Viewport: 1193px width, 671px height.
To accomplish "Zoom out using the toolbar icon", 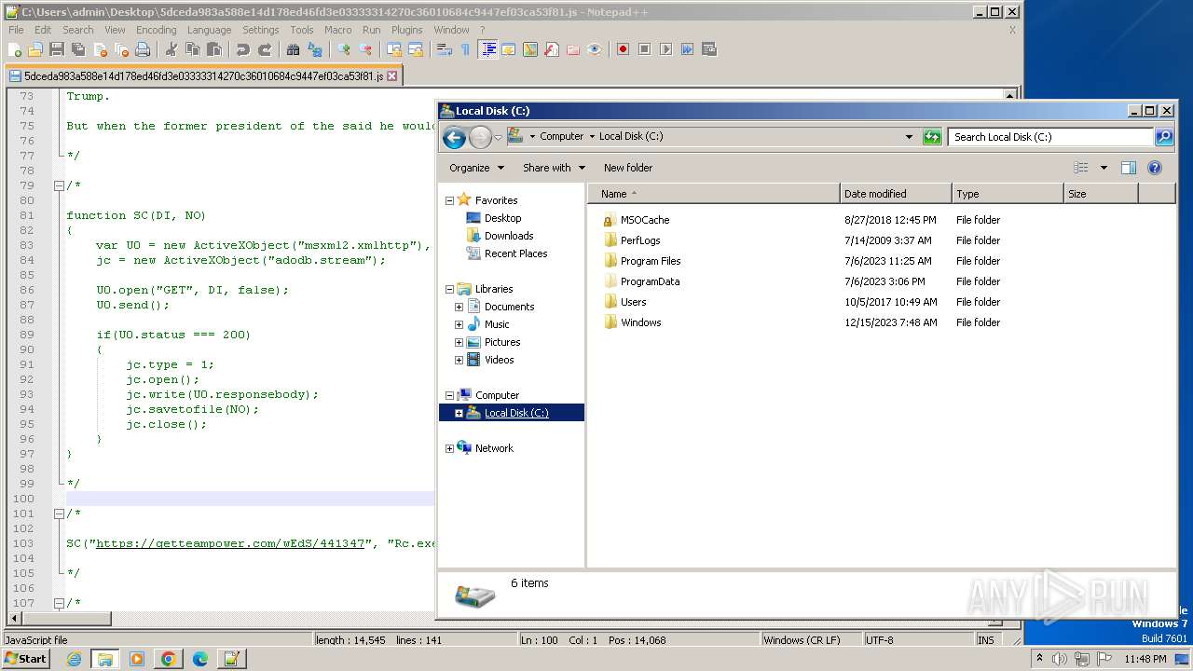I will [364, 49].
